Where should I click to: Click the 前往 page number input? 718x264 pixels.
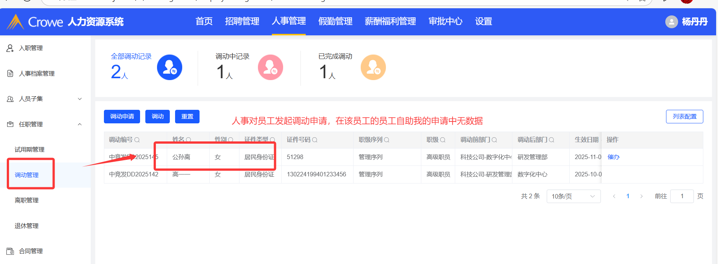coord(682,196)
